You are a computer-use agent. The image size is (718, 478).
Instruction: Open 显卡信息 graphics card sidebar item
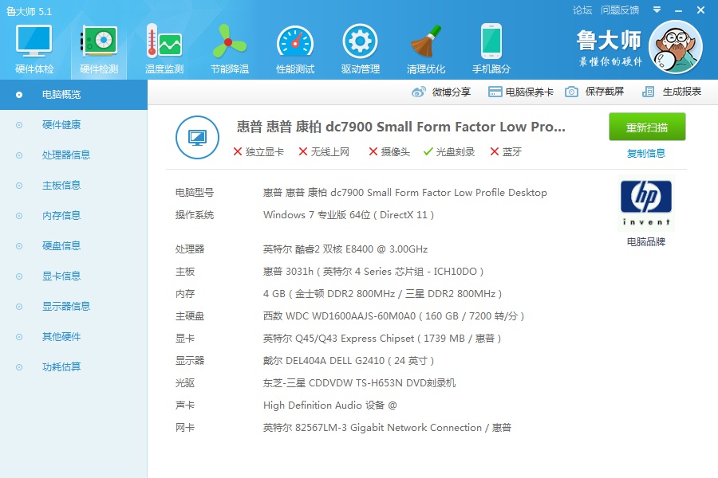61,276
